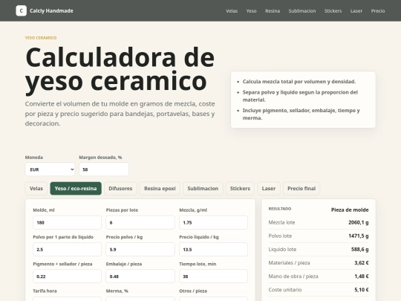Click the Merma, % field label
The image size is (401, 301).
coord(117,291)
